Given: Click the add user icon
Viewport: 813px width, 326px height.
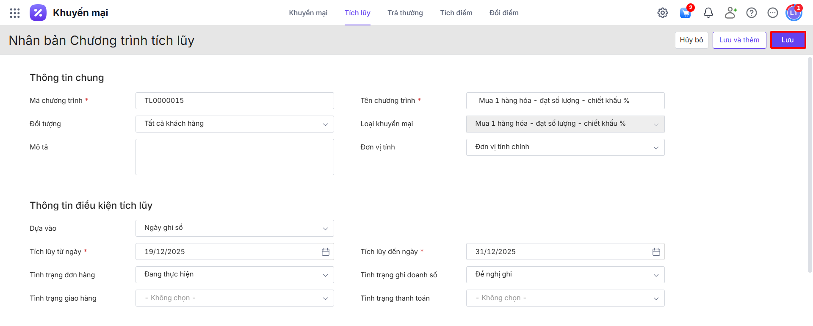Looking at the screenshot, I should click(730, 13).
